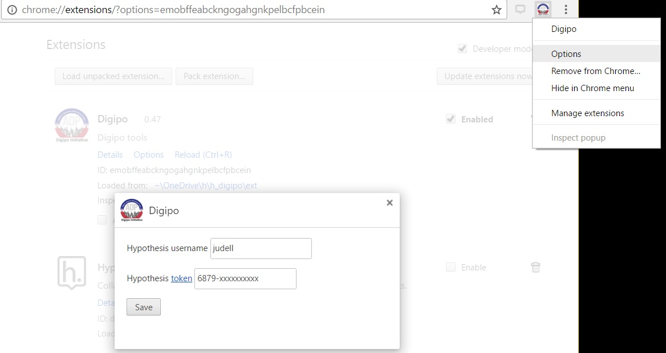
Task: Click the Digipo tools description
Action: tap(123, 137)
